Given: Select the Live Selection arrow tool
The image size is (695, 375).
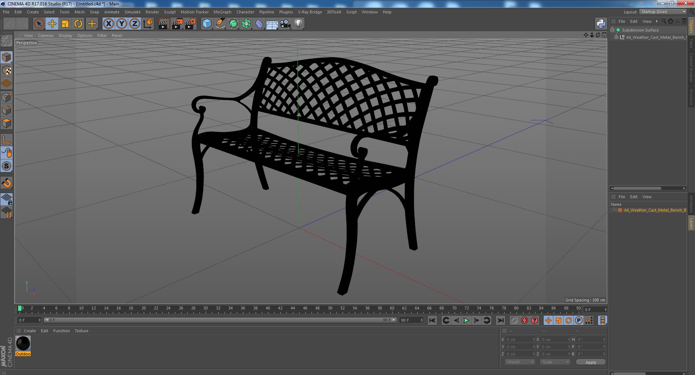Looking at the screenshot, I should [x=39, y=24].
